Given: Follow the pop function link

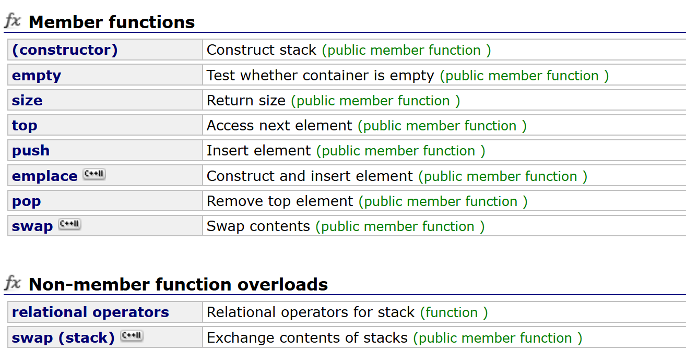Looking at the screenshot, I should coord(26,201).
